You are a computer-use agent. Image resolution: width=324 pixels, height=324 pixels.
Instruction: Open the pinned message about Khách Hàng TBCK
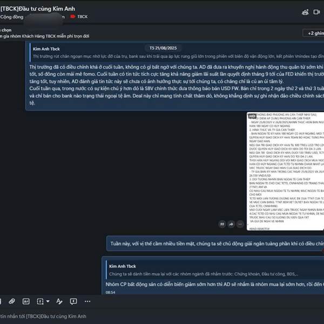click(45, 36)
